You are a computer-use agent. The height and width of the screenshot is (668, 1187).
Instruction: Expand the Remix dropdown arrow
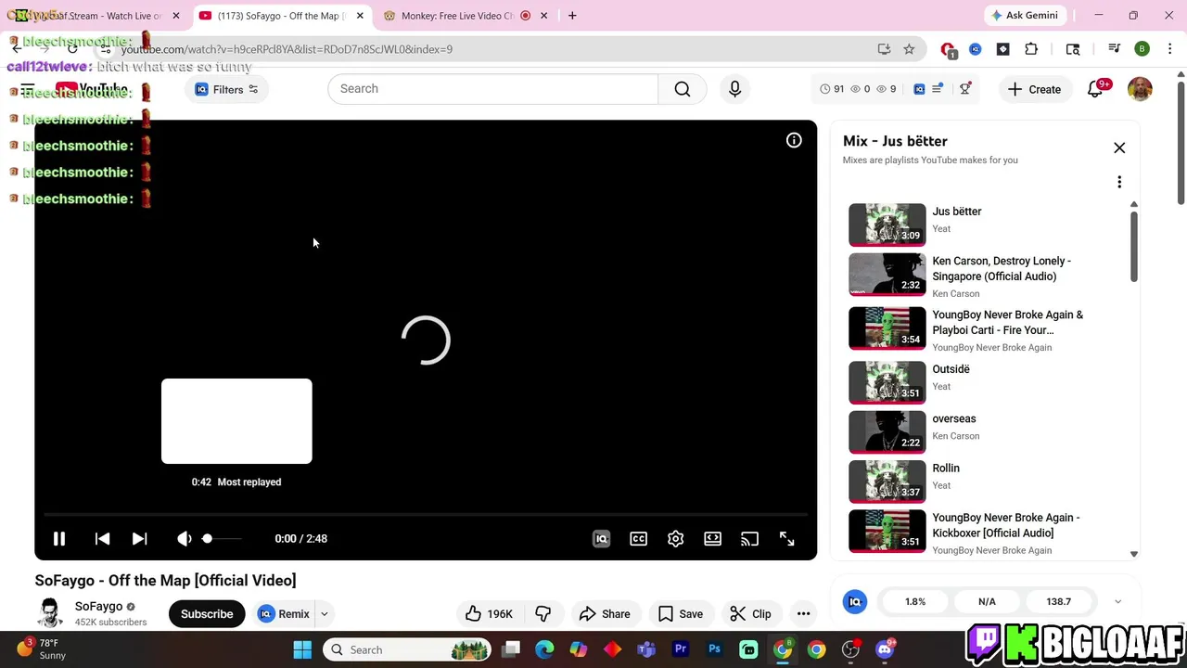click(325, 613)
